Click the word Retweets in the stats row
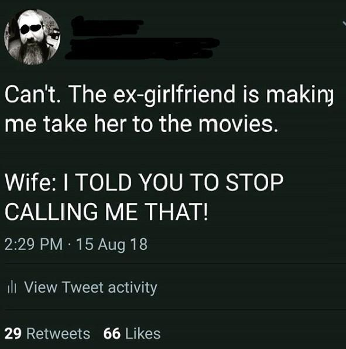This screenshot has width=346, height=349. coord(59,334)
